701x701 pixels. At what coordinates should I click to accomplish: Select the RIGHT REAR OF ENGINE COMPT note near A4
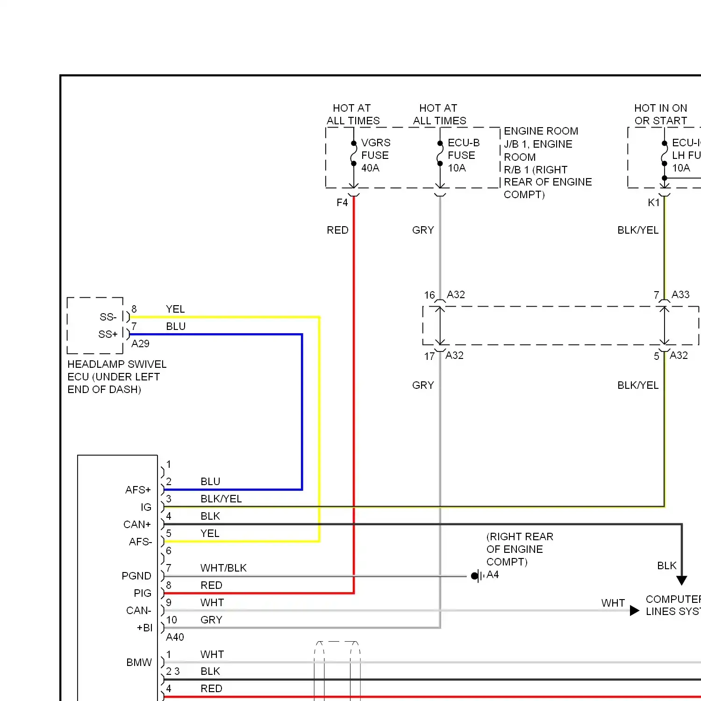[520, 549]
